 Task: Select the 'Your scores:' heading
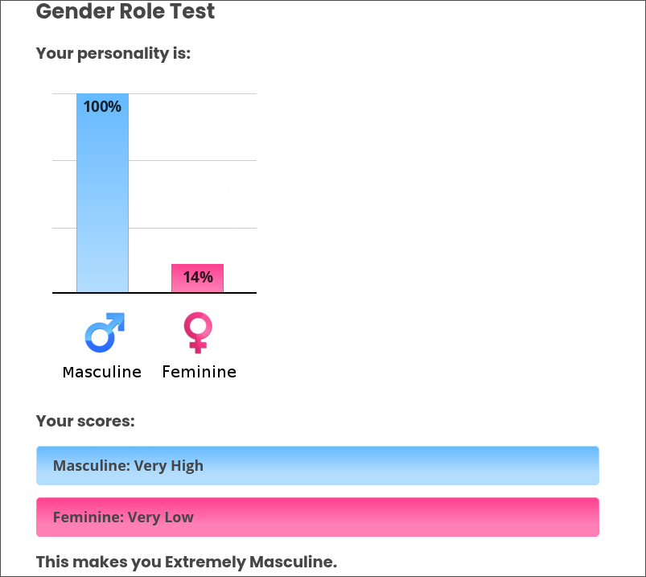point(85,421)
